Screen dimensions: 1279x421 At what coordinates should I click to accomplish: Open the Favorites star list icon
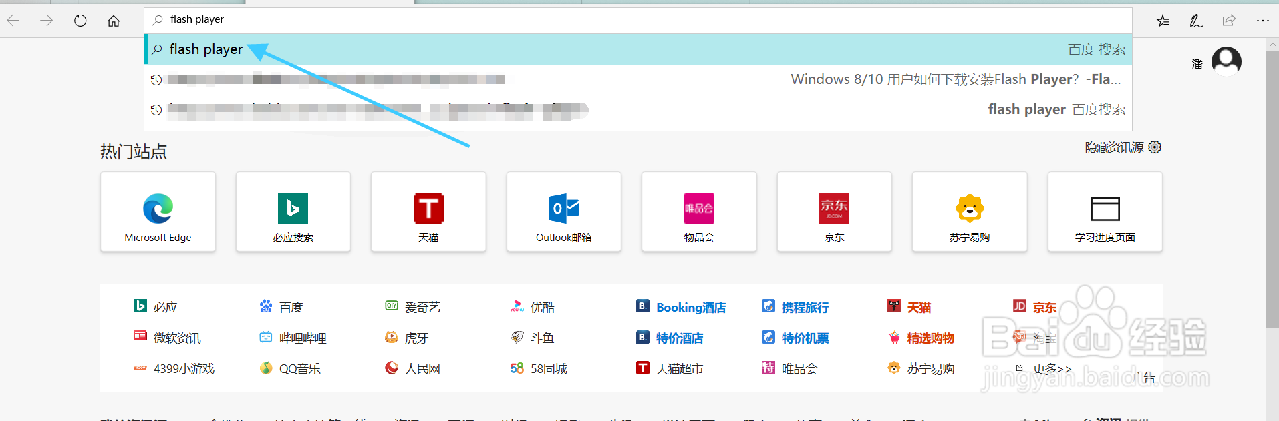click(1163, 21)
